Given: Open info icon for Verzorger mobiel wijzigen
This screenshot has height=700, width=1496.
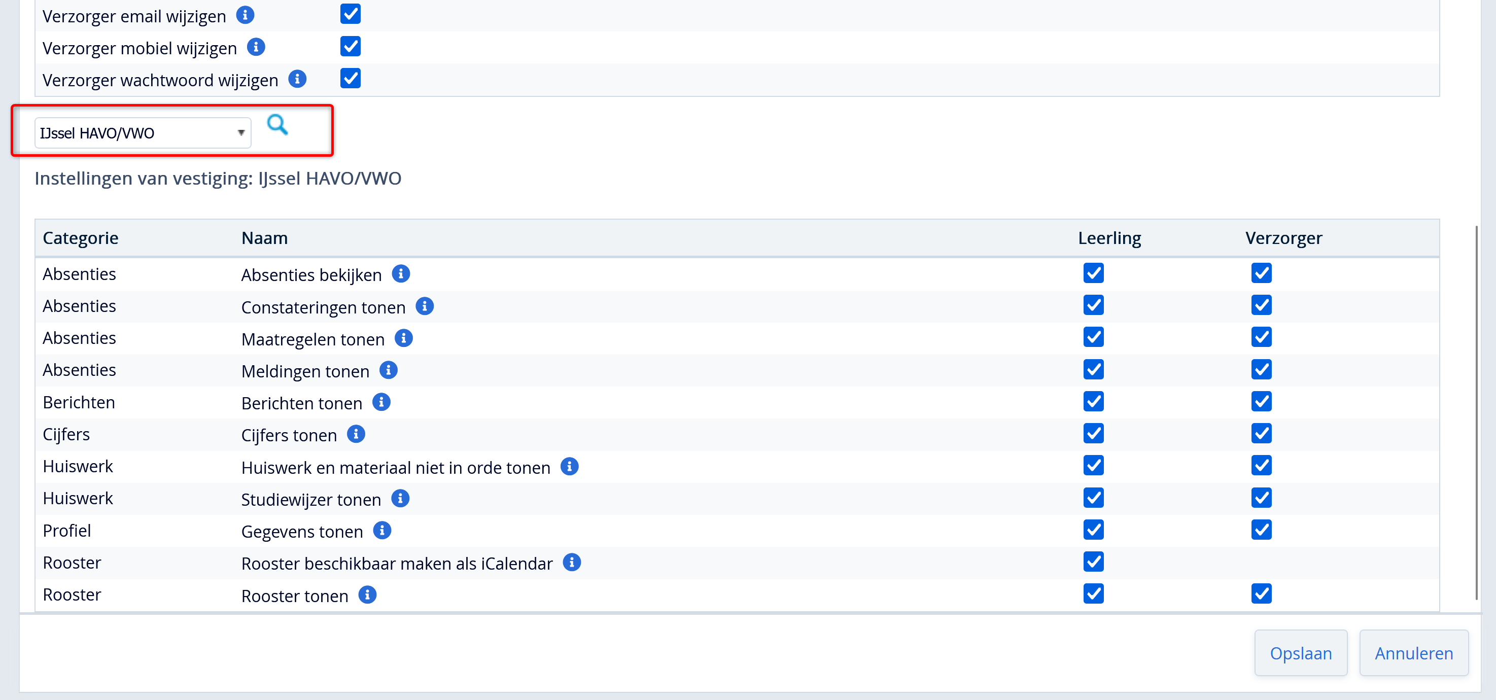Looking at the screenshot, I should (256, 47).
